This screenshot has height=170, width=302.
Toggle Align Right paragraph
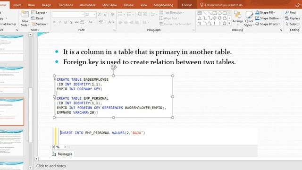point(132,22)
